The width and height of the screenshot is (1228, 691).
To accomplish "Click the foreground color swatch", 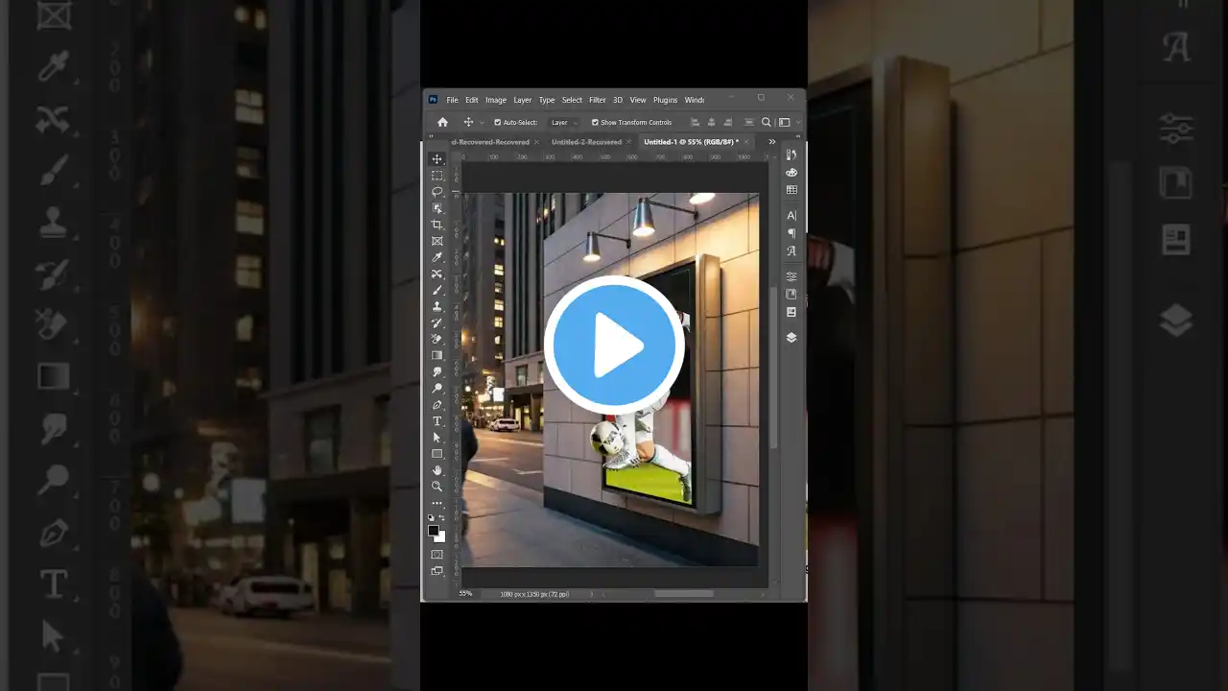I will coord(434,530).
